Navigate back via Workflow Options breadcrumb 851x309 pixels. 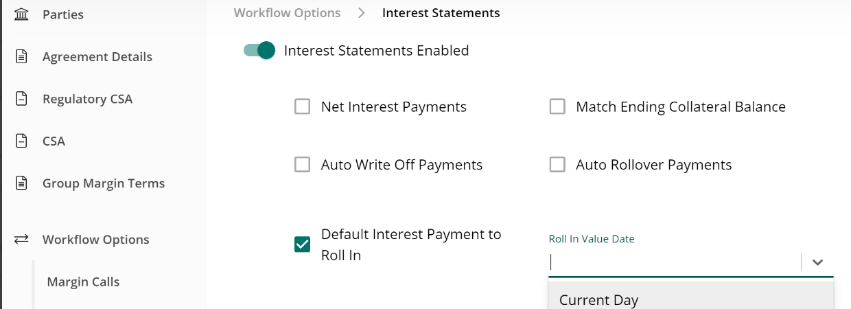287,13
